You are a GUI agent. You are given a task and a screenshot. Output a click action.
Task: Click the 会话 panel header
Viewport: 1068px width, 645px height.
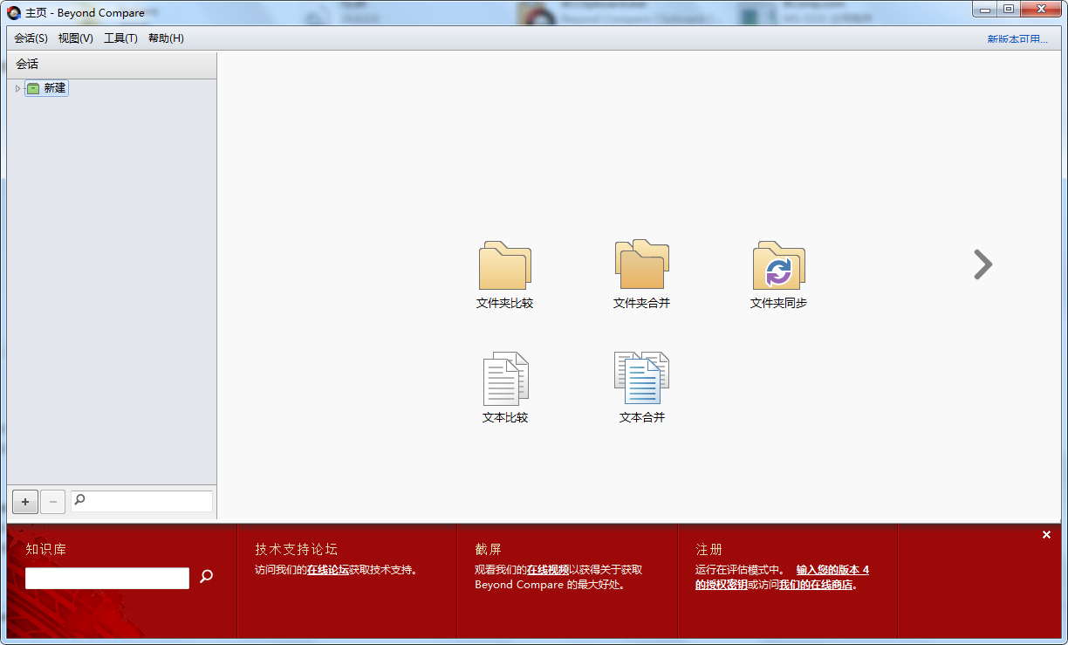coord(112,65)
